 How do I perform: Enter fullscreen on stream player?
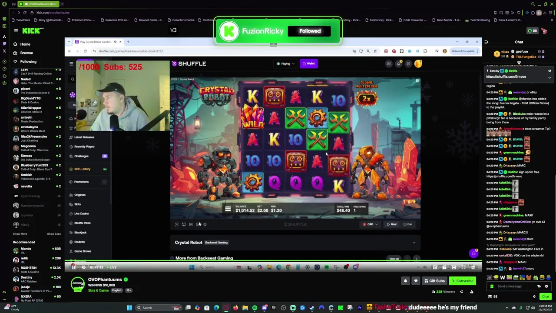(463, 267)
